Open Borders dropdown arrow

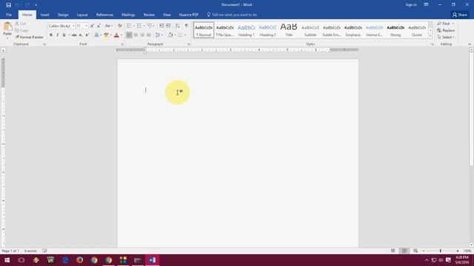coord(185,35)
